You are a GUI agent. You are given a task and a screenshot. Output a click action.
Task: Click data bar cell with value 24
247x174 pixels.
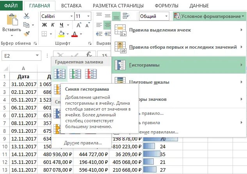(163, 146)
